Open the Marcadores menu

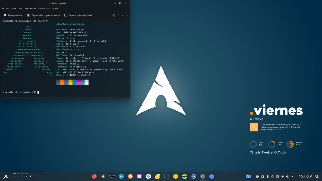pyautogui.click(x=30, y=8)
